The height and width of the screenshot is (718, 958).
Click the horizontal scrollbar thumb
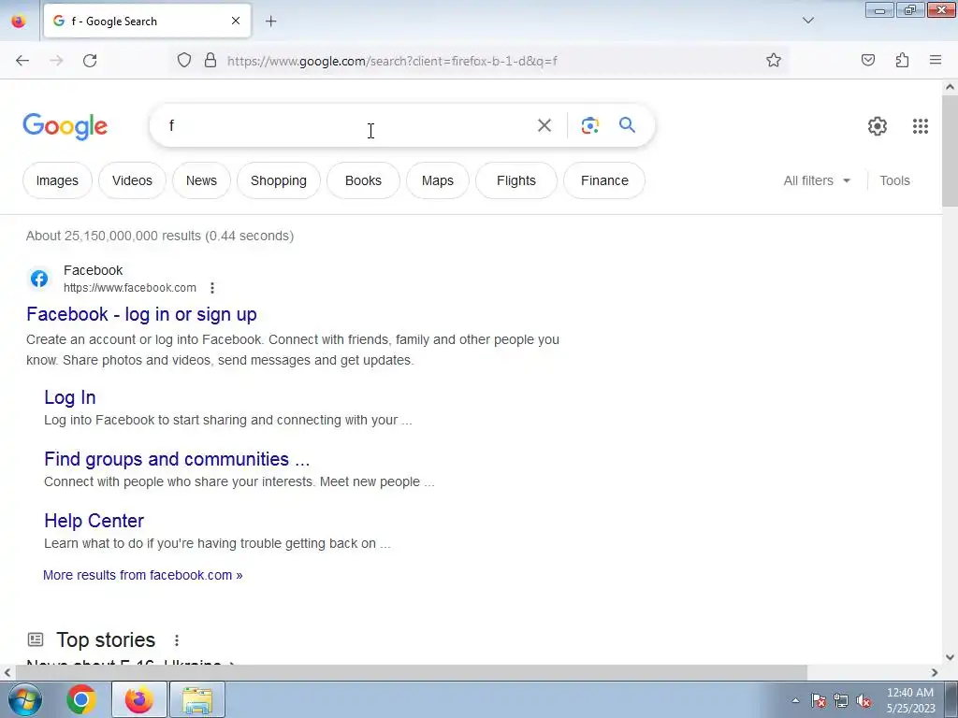(412, 672)
